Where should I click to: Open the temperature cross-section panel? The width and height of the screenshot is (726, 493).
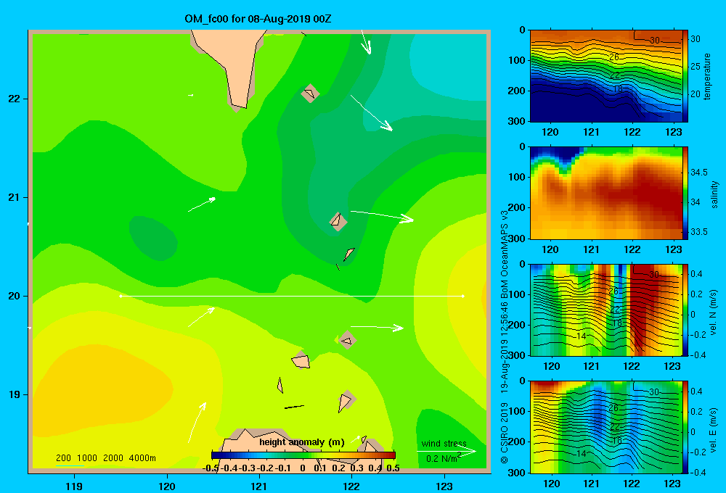[605, 76]
